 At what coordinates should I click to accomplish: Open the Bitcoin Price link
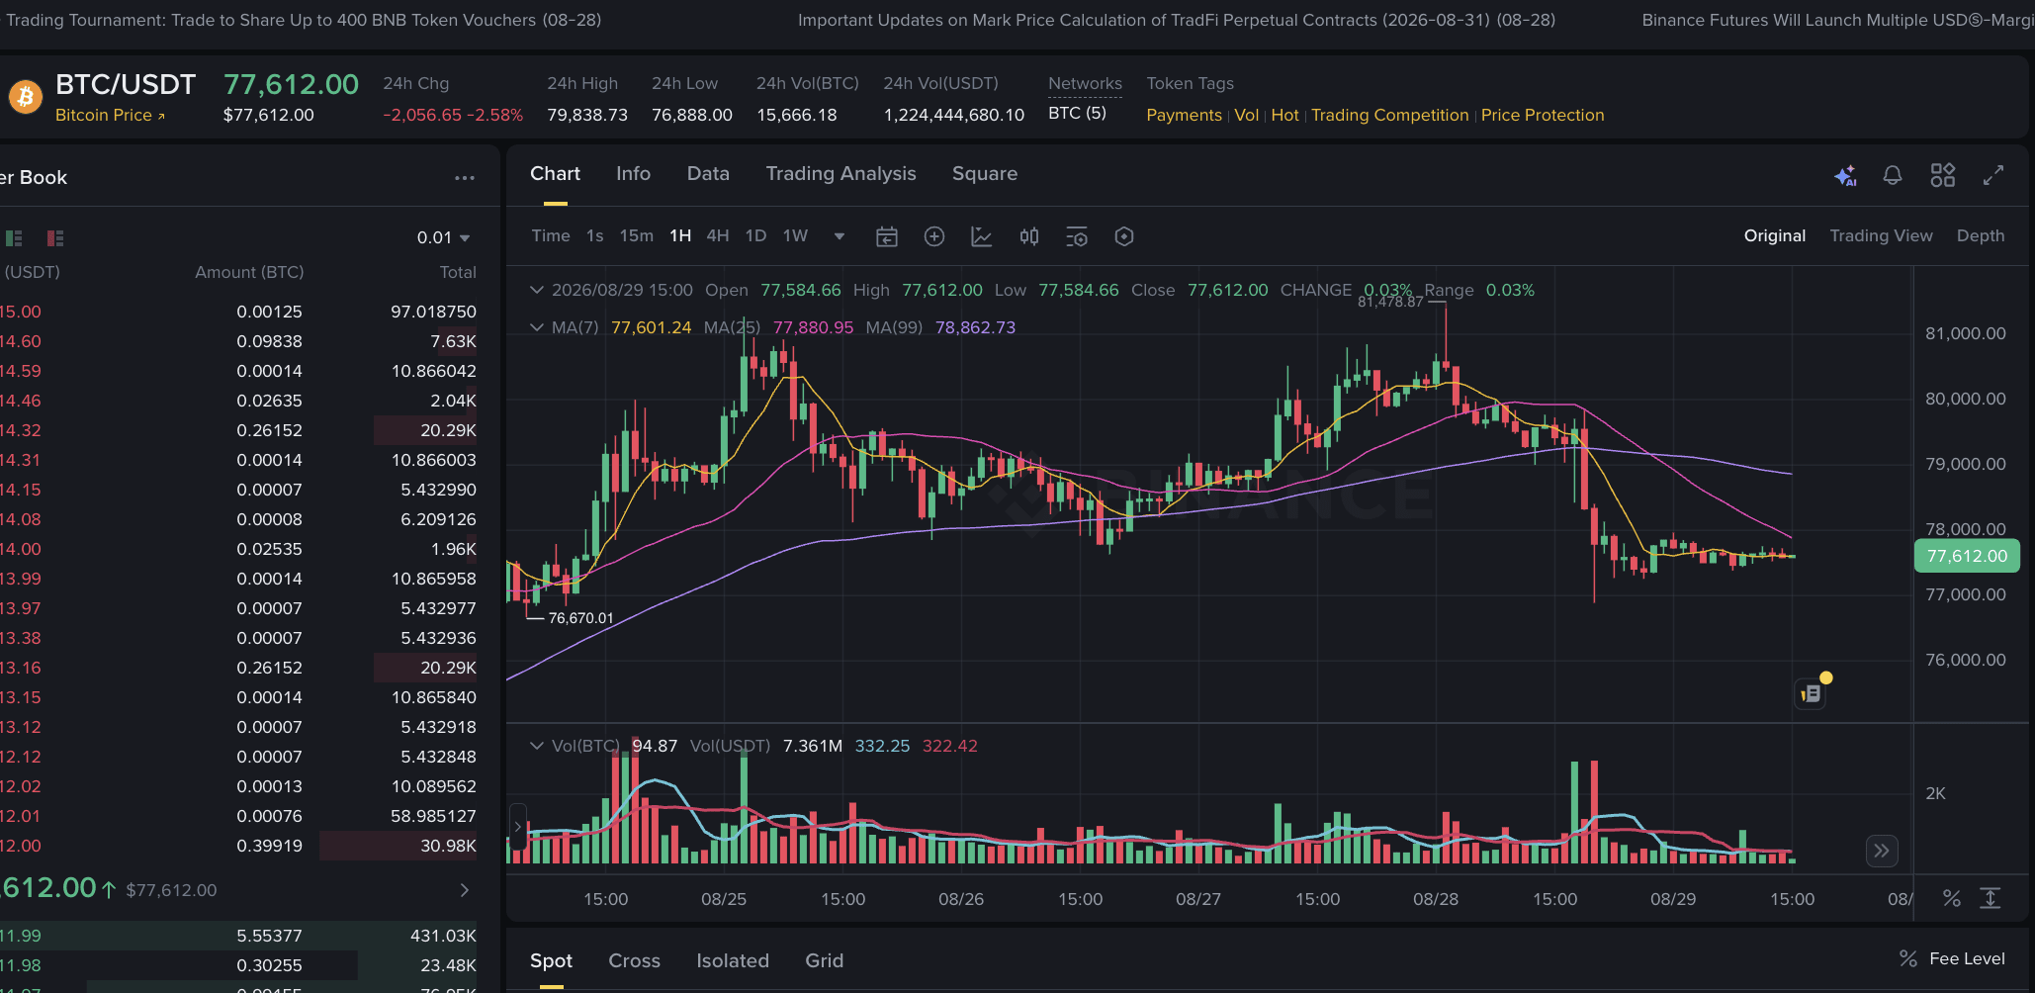(x=110, y=116)
